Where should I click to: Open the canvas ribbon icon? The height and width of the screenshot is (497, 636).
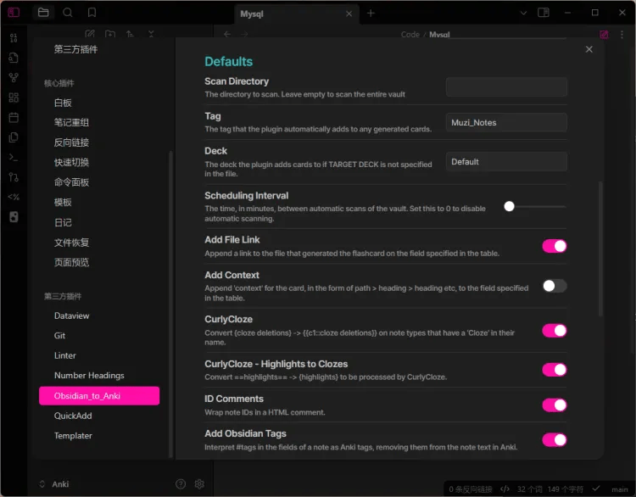[14, 98]
